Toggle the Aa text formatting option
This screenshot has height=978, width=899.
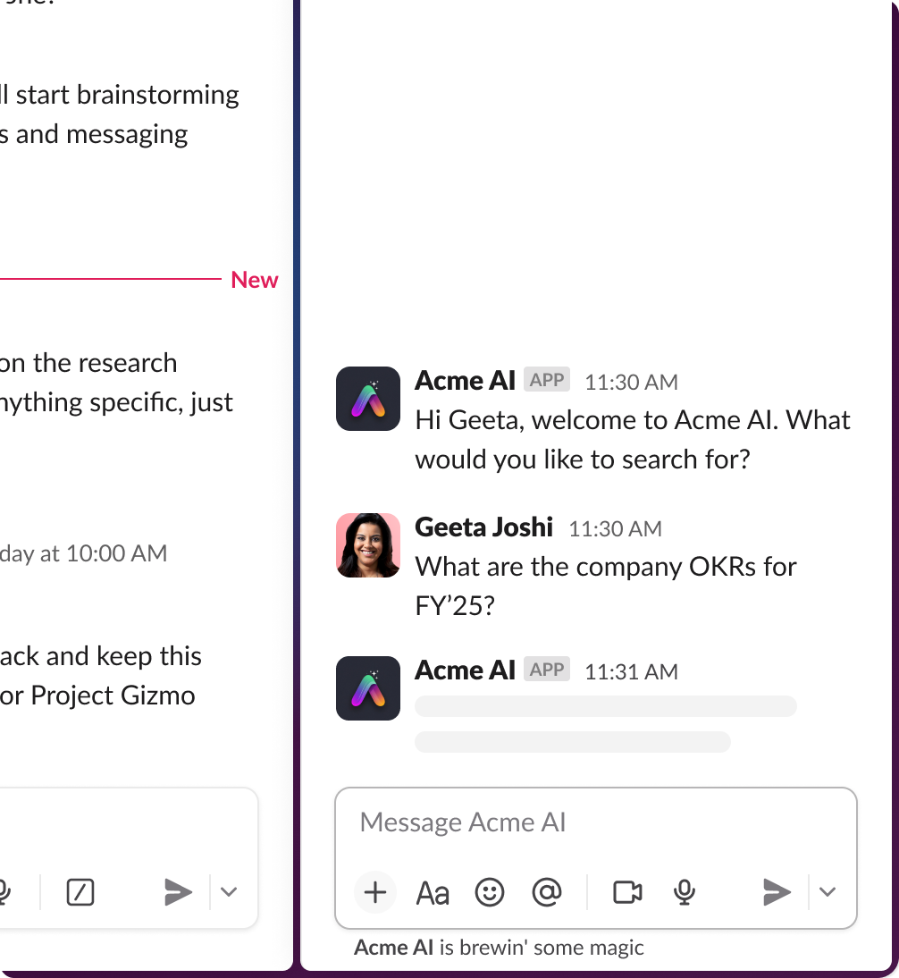point(433,892)
